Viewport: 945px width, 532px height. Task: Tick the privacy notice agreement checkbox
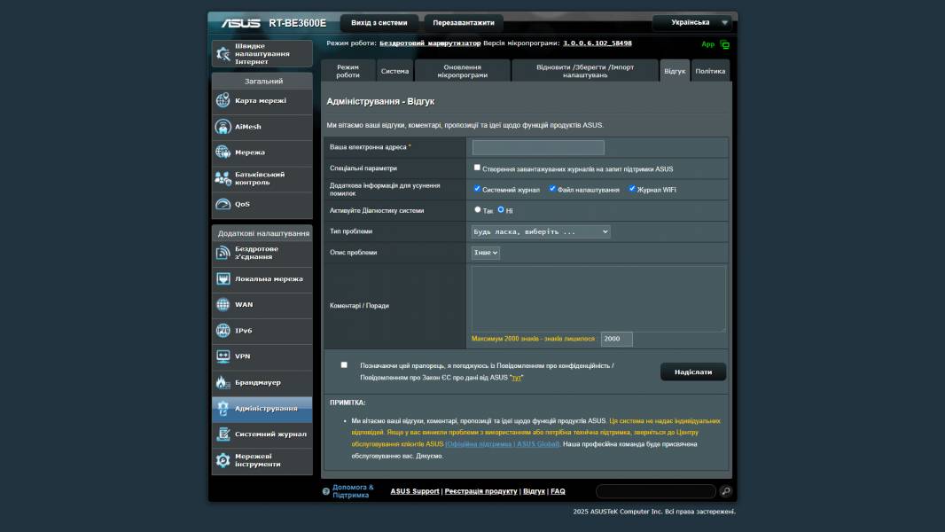pos(344,365)
